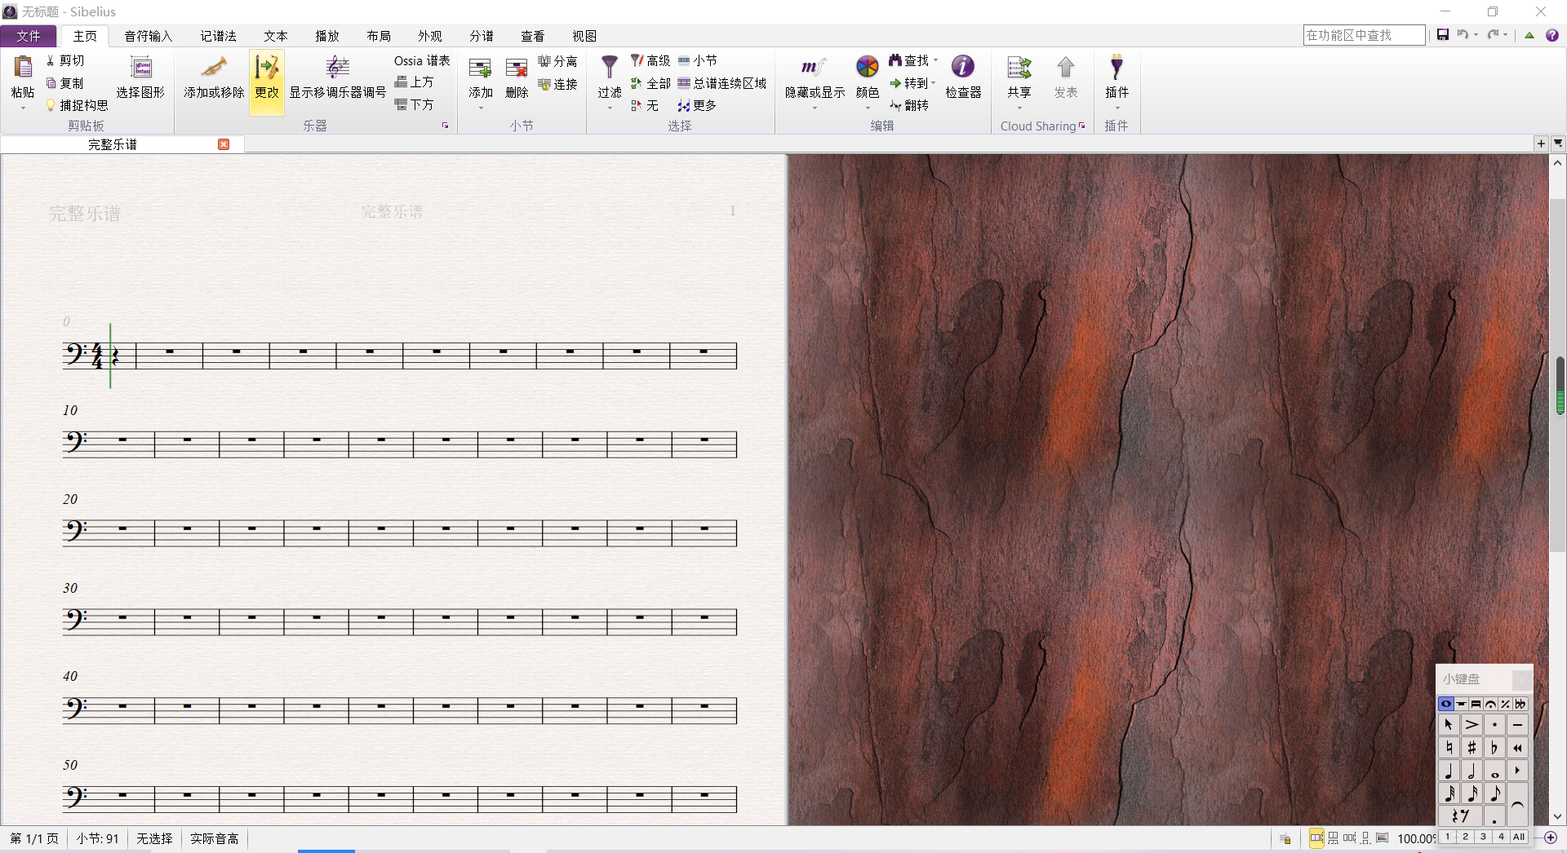The width and height of the screenshot is (1567, 853).
Task: Switch to Play (播放) tab
Action: 327,36
